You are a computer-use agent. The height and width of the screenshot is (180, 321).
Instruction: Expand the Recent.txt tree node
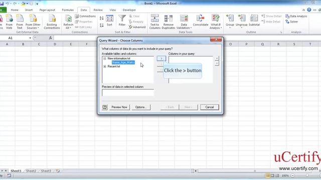(105, 66)
